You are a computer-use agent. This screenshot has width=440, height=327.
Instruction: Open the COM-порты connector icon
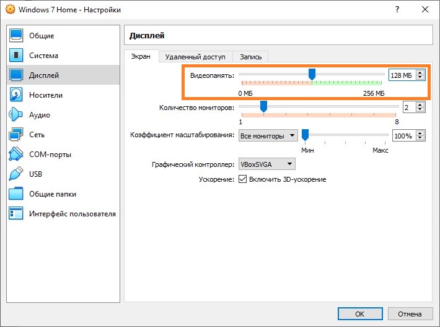[17, 155]
